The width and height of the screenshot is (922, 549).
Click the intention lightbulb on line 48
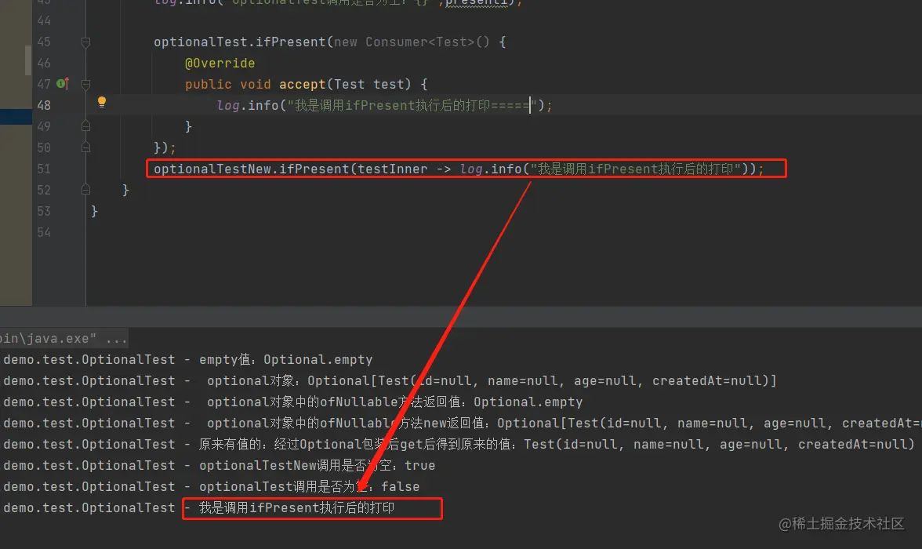tap(102, 103)
